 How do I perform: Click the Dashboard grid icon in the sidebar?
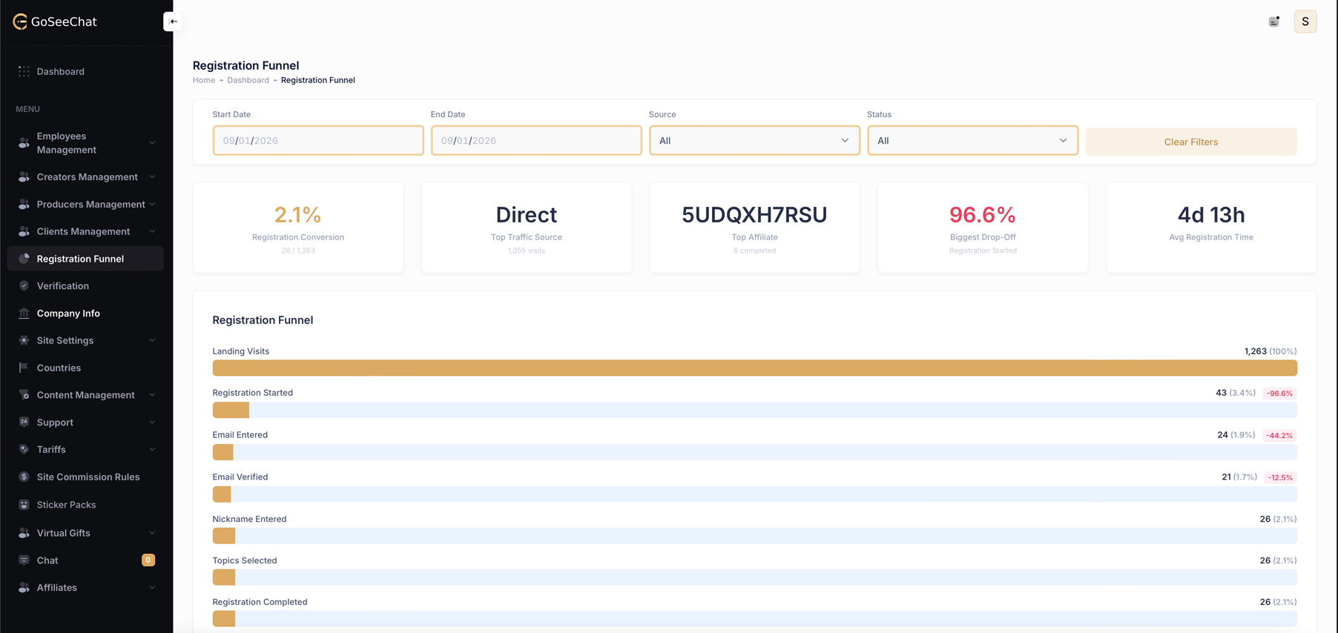24,72
